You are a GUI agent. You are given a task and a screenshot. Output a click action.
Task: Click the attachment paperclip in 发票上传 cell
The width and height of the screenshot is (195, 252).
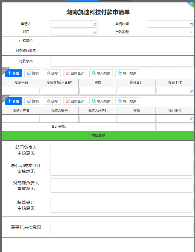click(191, 91)
